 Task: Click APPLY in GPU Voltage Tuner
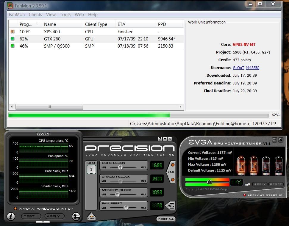point(260,184)
